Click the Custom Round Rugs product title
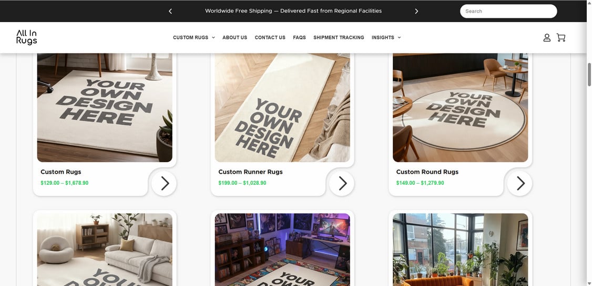The height and width of the screenshot is (286, 592). 427,172
